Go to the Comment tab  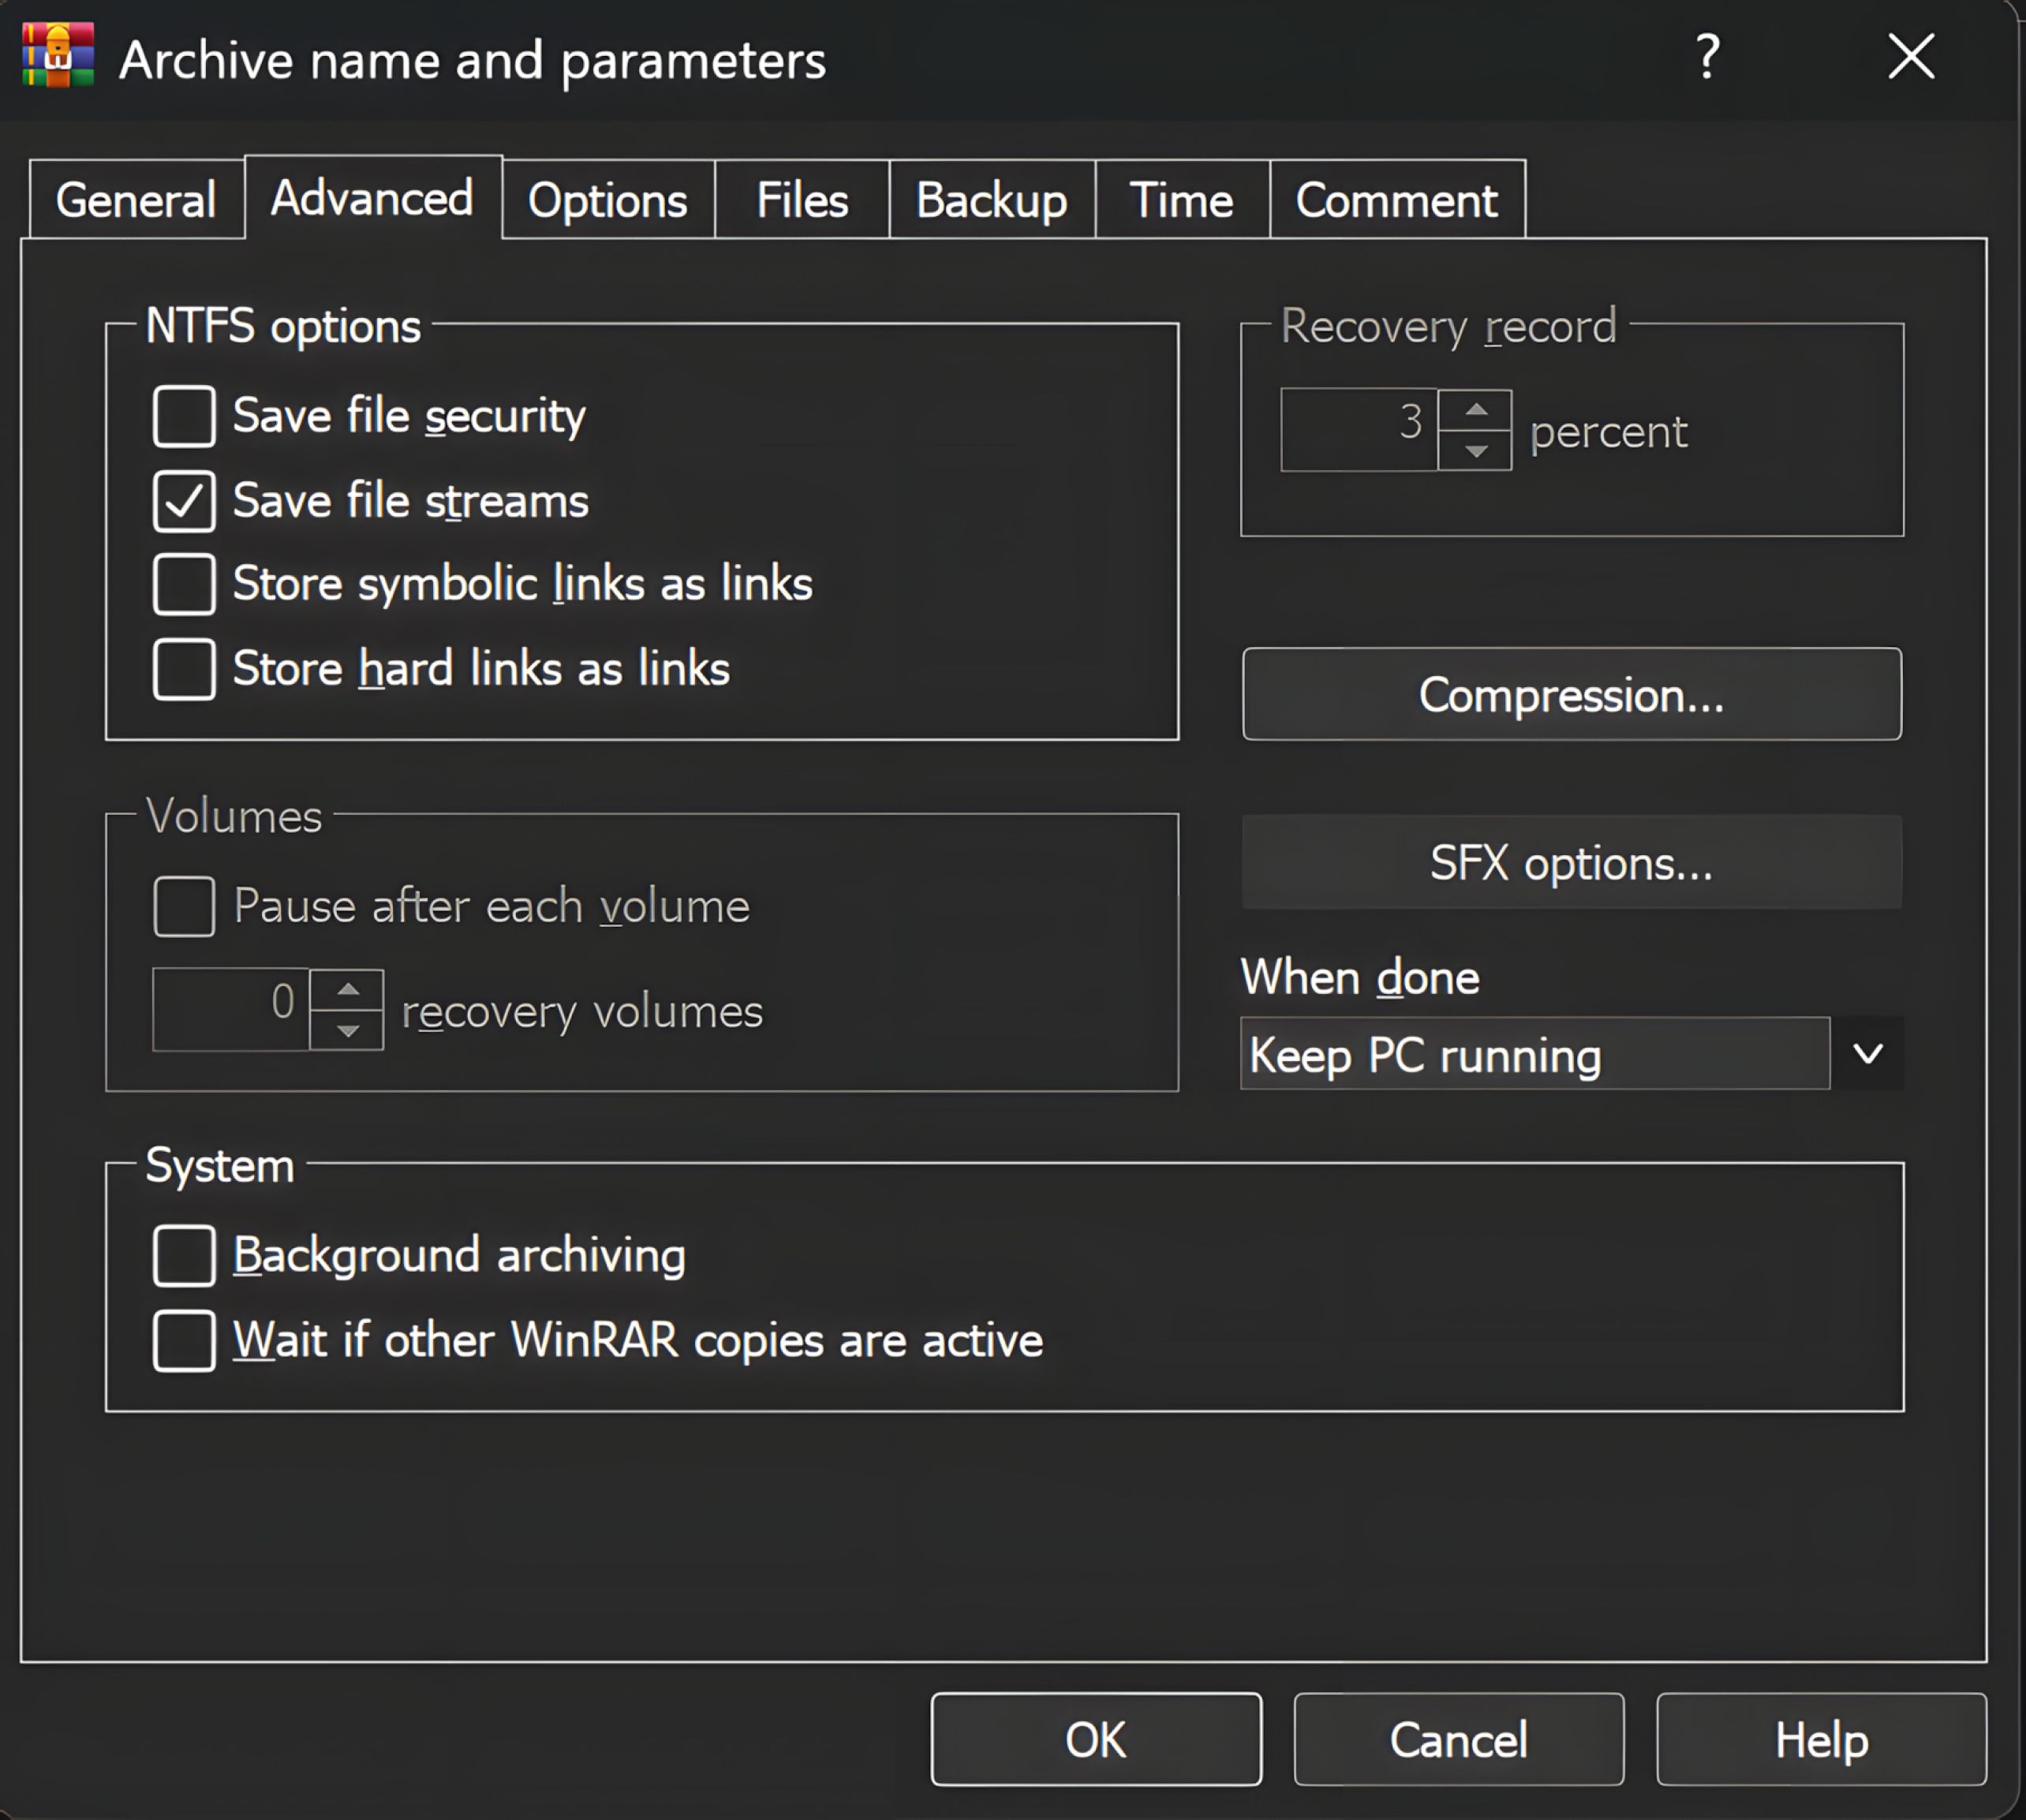coord(1396,200)
